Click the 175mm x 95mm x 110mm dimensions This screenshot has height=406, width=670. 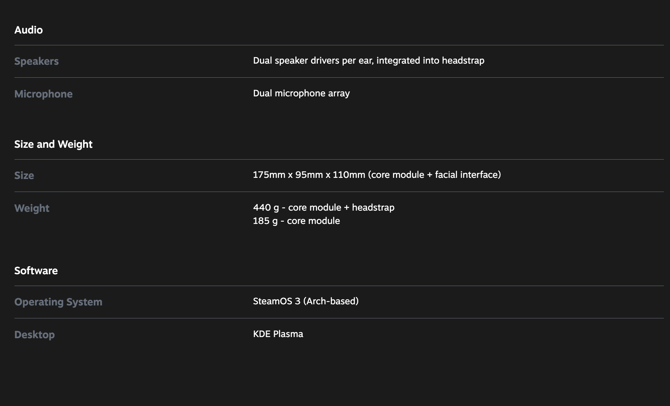click(309, 175)
